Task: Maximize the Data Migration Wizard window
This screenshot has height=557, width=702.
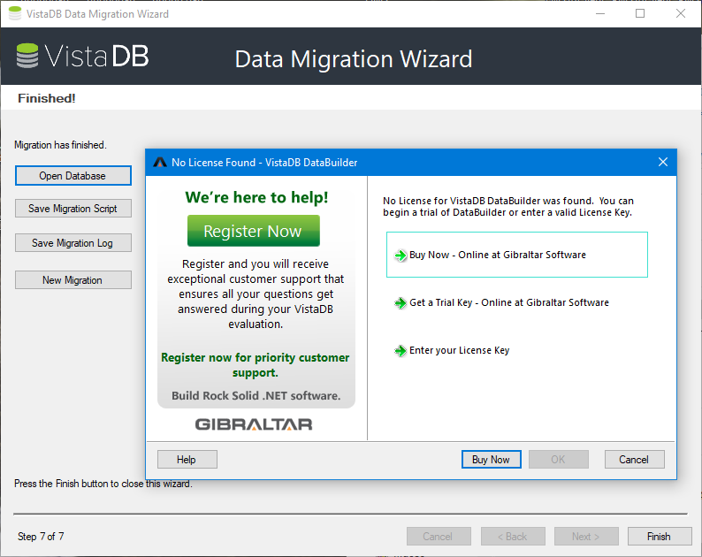Action: point(640,13)
